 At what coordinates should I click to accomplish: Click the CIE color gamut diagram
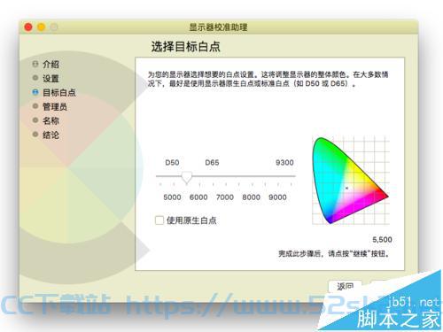pyautogui.click(x=351, y=181)
